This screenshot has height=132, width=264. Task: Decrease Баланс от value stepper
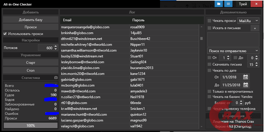[241, 104]
